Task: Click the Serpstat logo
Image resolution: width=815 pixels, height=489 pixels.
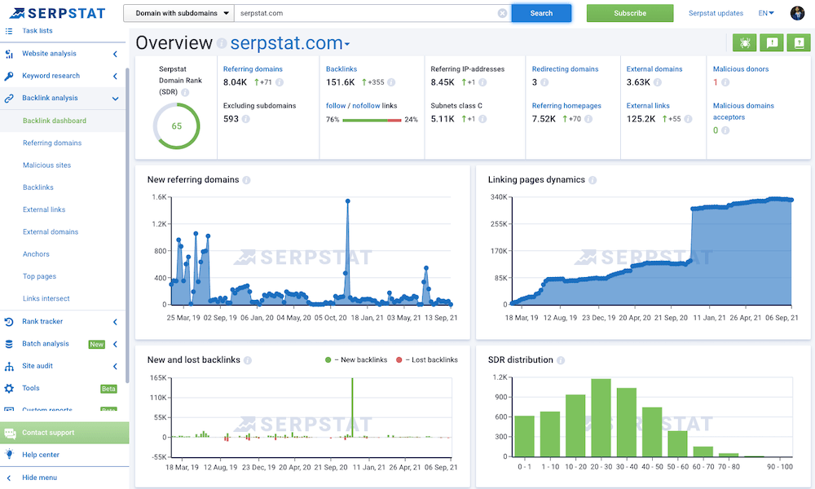Action: pos(57,13)
